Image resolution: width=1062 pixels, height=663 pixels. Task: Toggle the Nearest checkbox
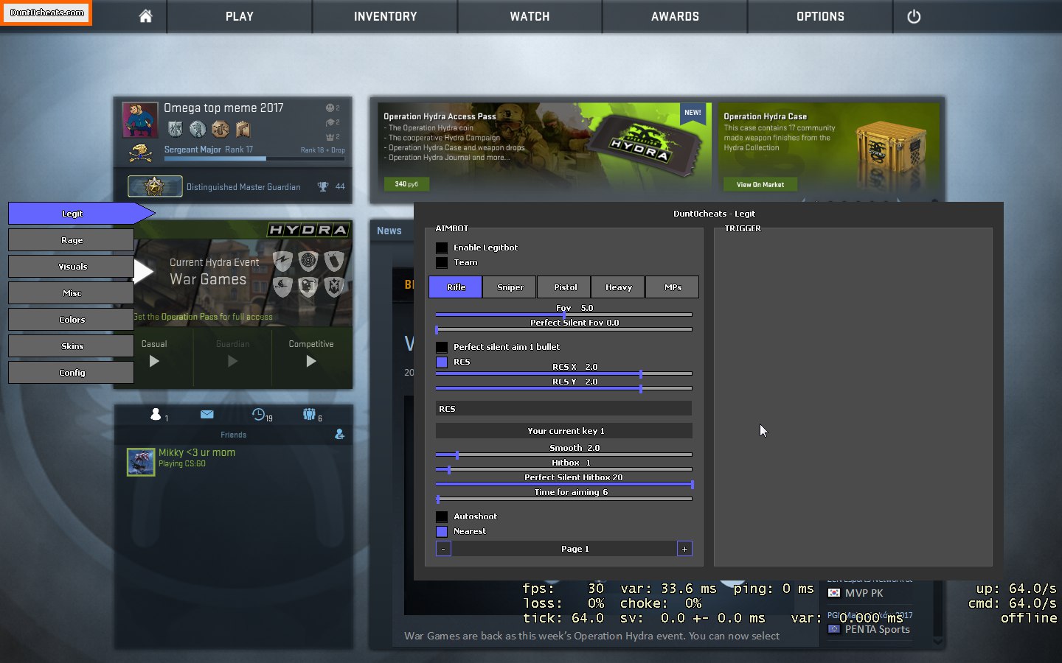442,531
